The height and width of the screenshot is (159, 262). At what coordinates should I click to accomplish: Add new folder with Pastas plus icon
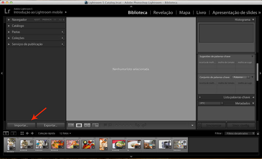tap(62, 32)
